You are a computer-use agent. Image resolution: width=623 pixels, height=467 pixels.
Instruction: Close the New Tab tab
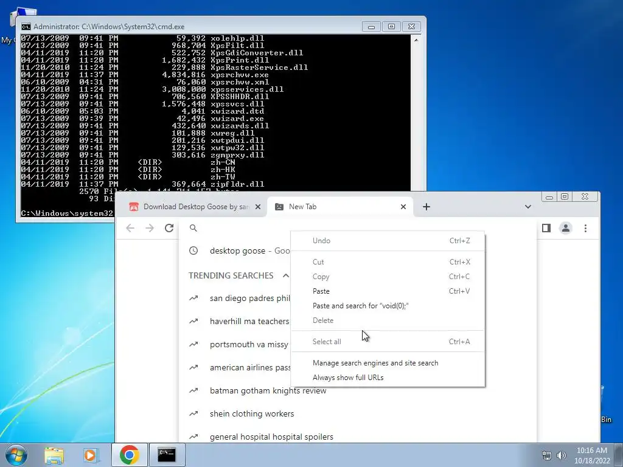[x=403, y=207]
